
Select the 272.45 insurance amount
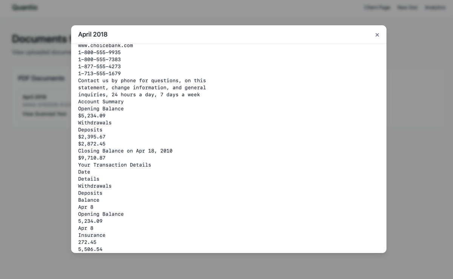coord(87,242)
